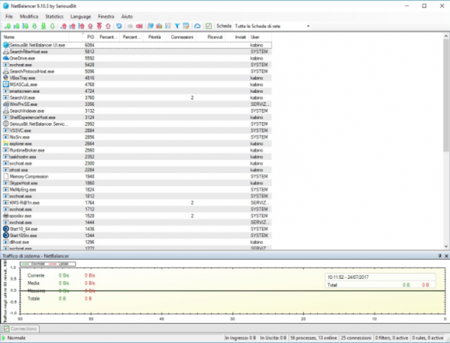The width and height of the screenshot is (450, 343).
Task: Click the 0 filters, 0 active status entry
Action: [391, 338]
